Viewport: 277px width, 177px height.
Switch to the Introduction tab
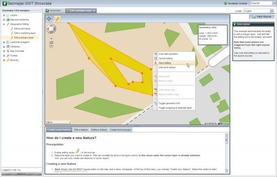[54, 10]
